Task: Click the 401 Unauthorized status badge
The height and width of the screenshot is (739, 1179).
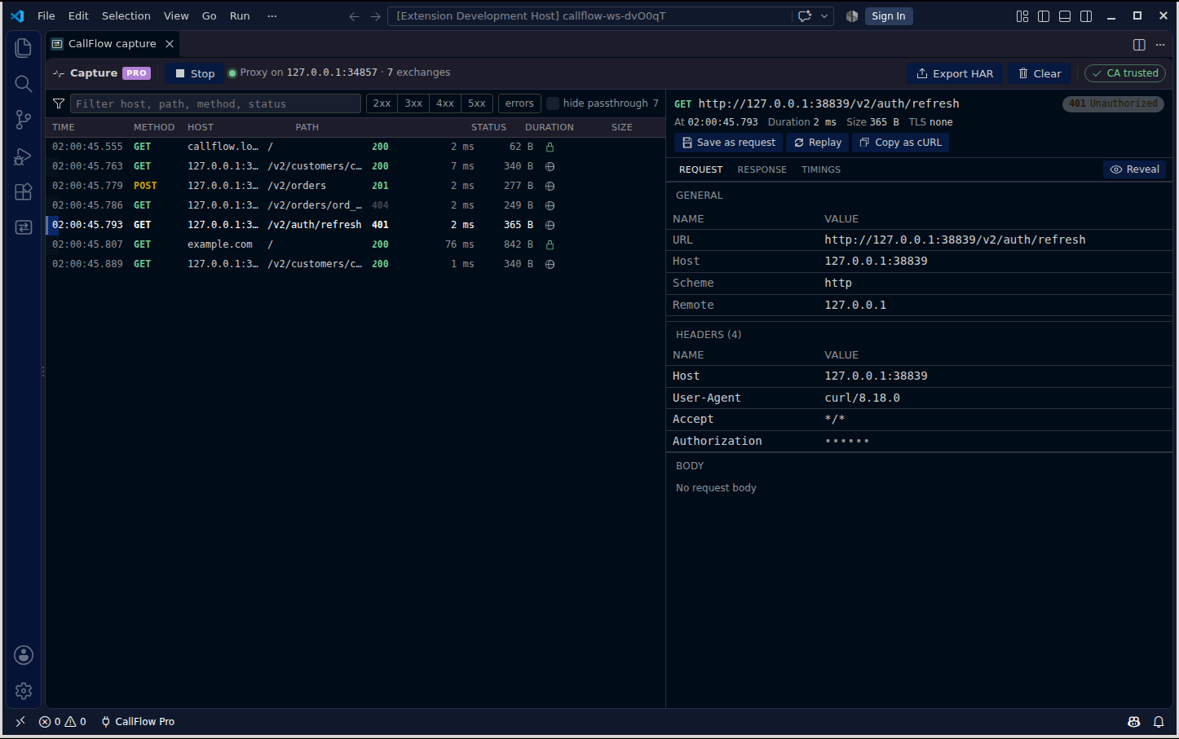Action: coord(1113,103)
